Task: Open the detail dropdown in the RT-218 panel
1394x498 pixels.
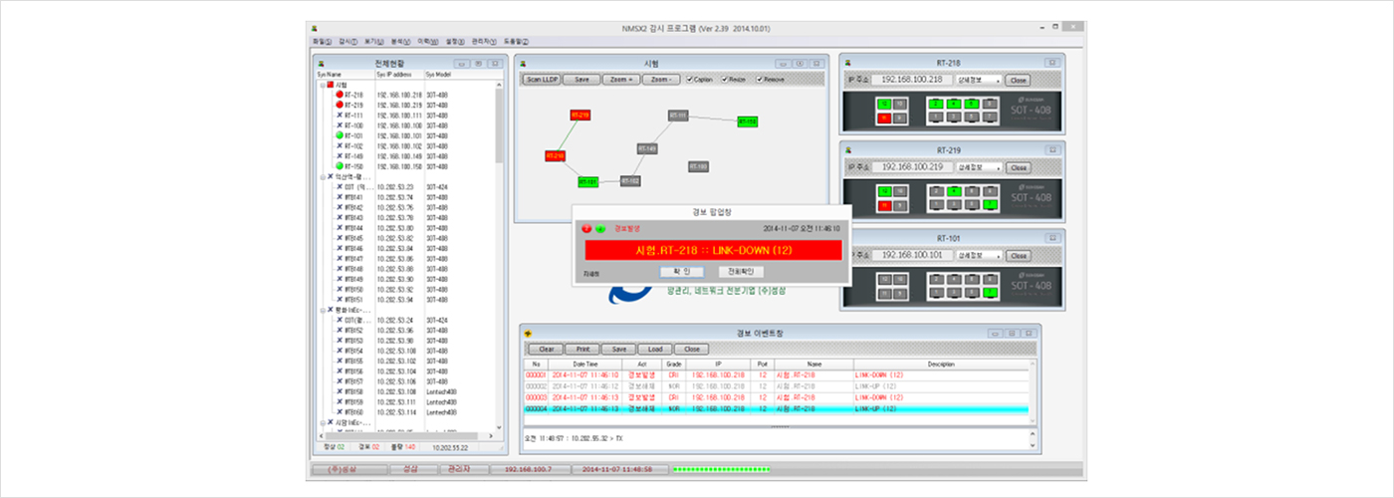Action: (977, 80)
